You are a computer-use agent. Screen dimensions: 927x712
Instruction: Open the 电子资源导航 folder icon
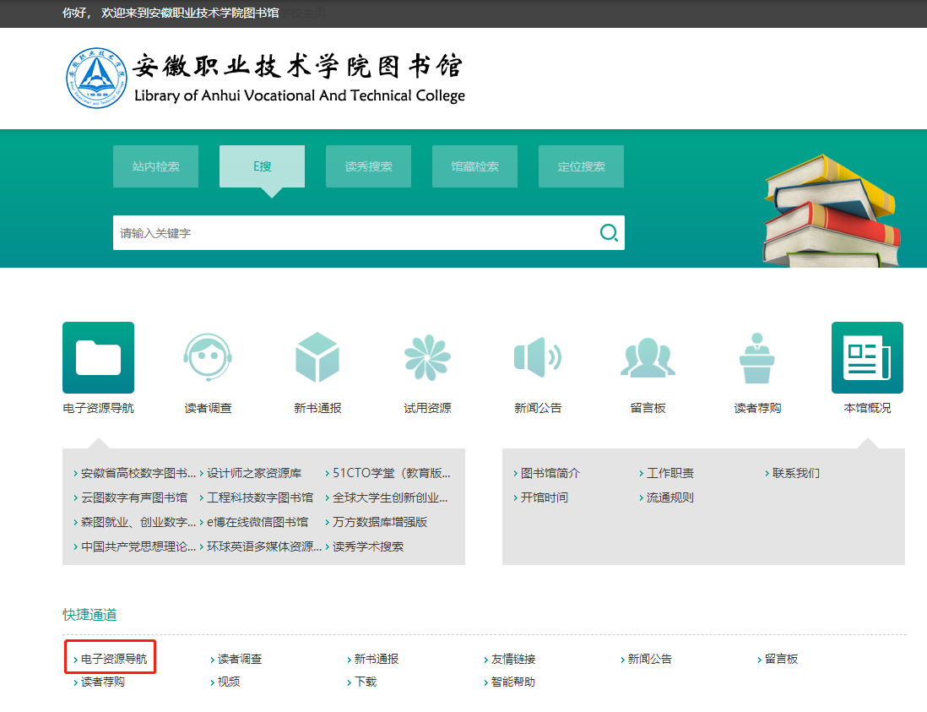[x=98, y=357]
